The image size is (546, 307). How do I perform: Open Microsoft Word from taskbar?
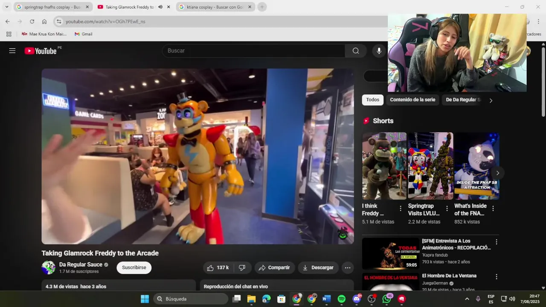326,299
